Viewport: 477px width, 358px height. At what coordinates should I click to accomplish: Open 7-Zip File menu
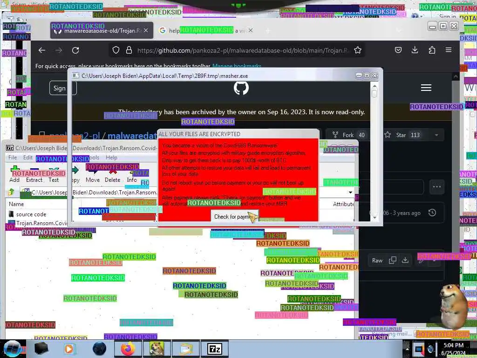(13, 158)
